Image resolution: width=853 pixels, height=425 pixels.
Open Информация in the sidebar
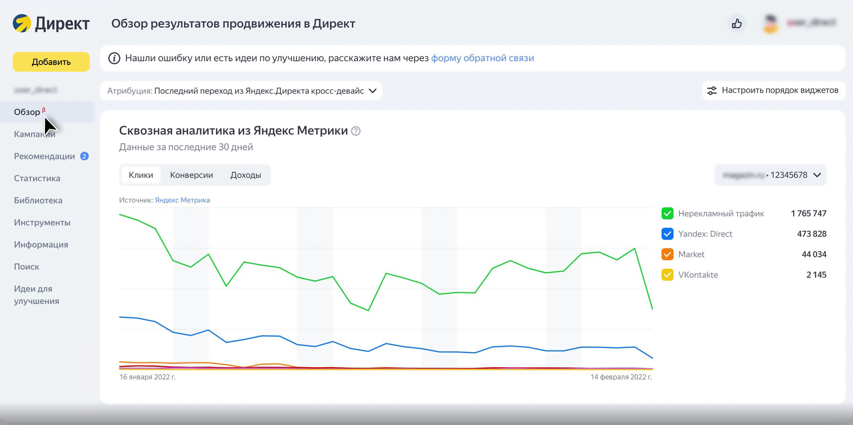coord(41,244)
